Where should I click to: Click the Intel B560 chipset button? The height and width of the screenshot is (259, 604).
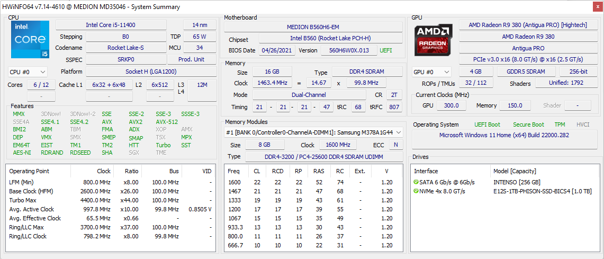330,38
